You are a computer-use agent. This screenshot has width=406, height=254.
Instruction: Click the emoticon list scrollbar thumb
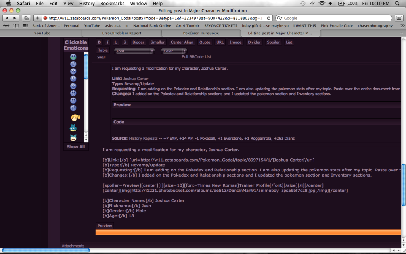(x=86, y=66)
